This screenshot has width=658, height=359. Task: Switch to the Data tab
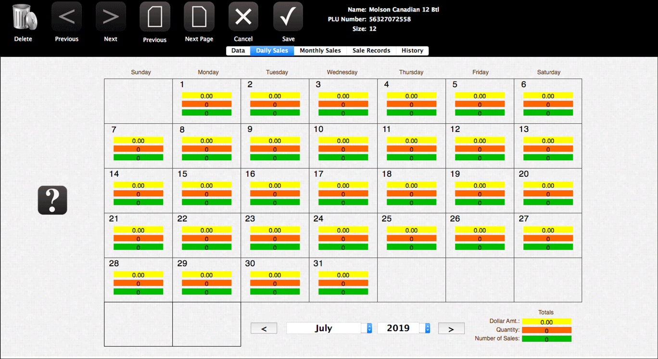(238, 51)
